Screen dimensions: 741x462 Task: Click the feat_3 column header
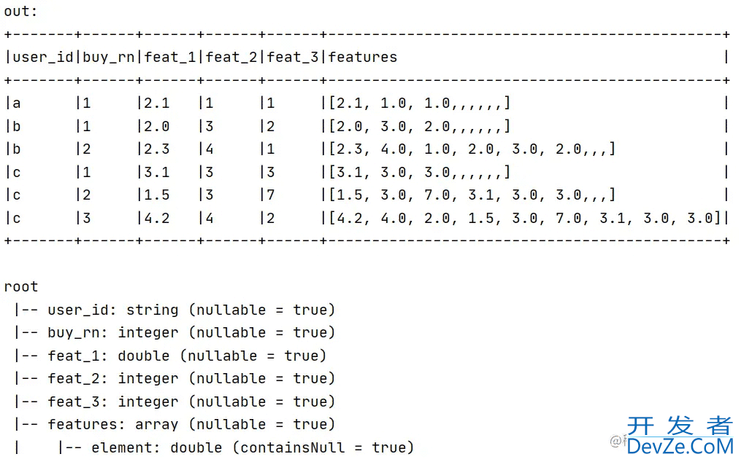coord(293,58)
